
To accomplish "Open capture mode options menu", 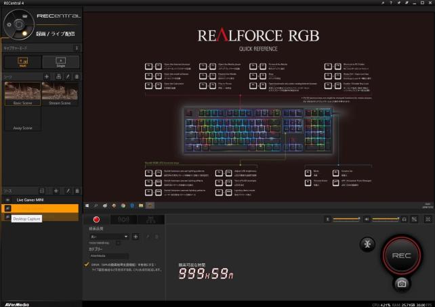I will (77, 48).
